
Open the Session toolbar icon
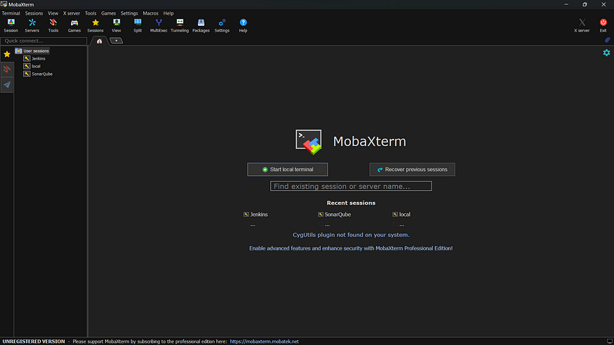coord(11,25)
